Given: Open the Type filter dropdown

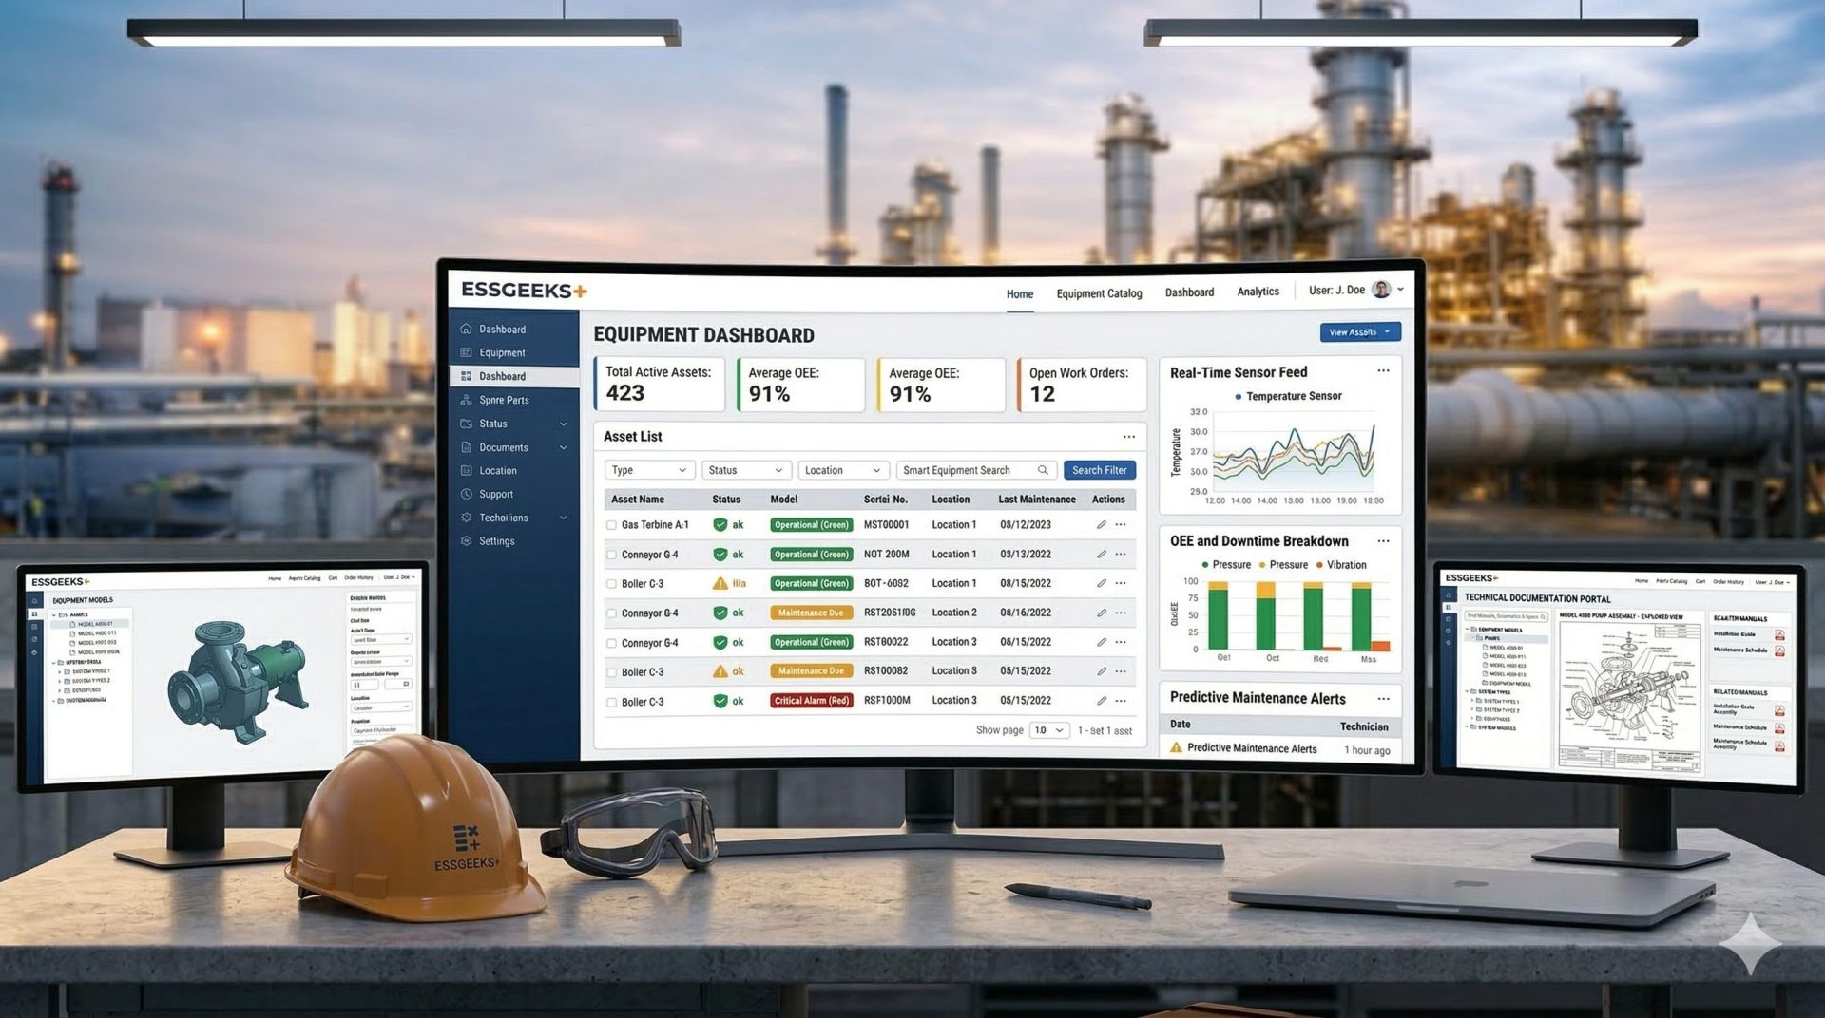Looking at the screenshot, I should tap(649, 470).
